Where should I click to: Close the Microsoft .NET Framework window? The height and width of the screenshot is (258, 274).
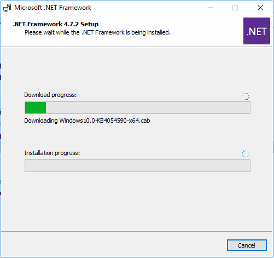[x=260, y=8]
